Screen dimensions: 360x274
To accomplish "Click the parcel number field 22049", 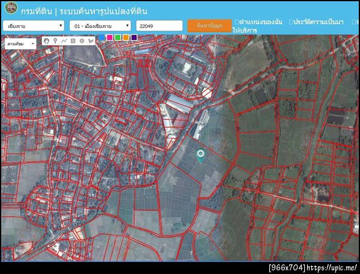I will (x=160, y=26).
